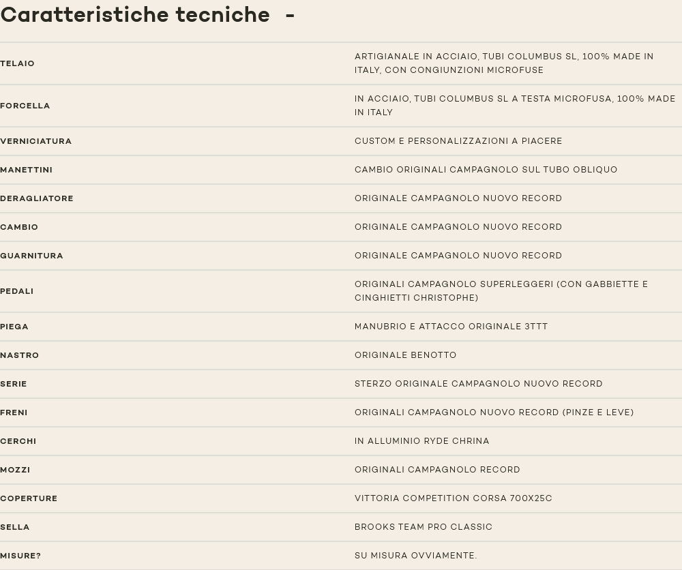Click the Caratteristiche tecniche heading

pos(135,15)
